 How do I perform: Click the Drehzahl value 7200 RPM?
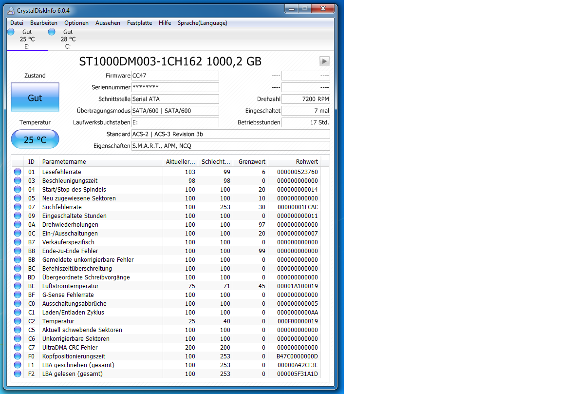click(306, 99)
